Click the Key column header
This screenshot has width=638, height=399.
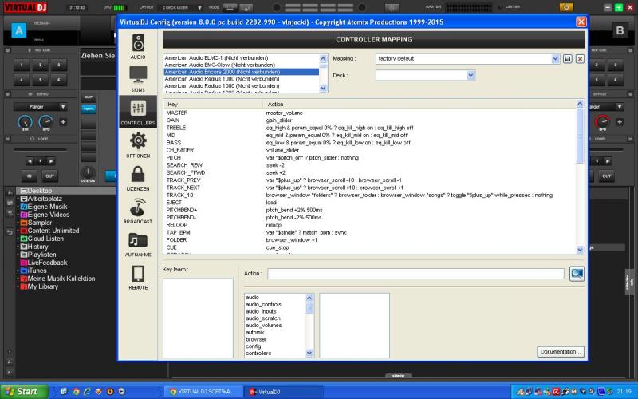click(214, 105)
